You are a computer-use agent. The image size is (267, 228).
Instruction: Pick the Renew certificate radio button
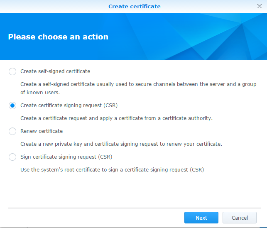[x=12, y=131]
